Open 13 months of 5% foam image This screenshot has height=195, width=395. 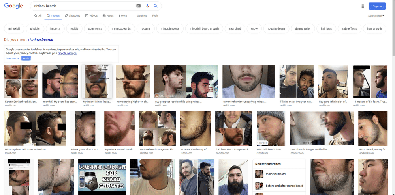[x=370, y=82]
